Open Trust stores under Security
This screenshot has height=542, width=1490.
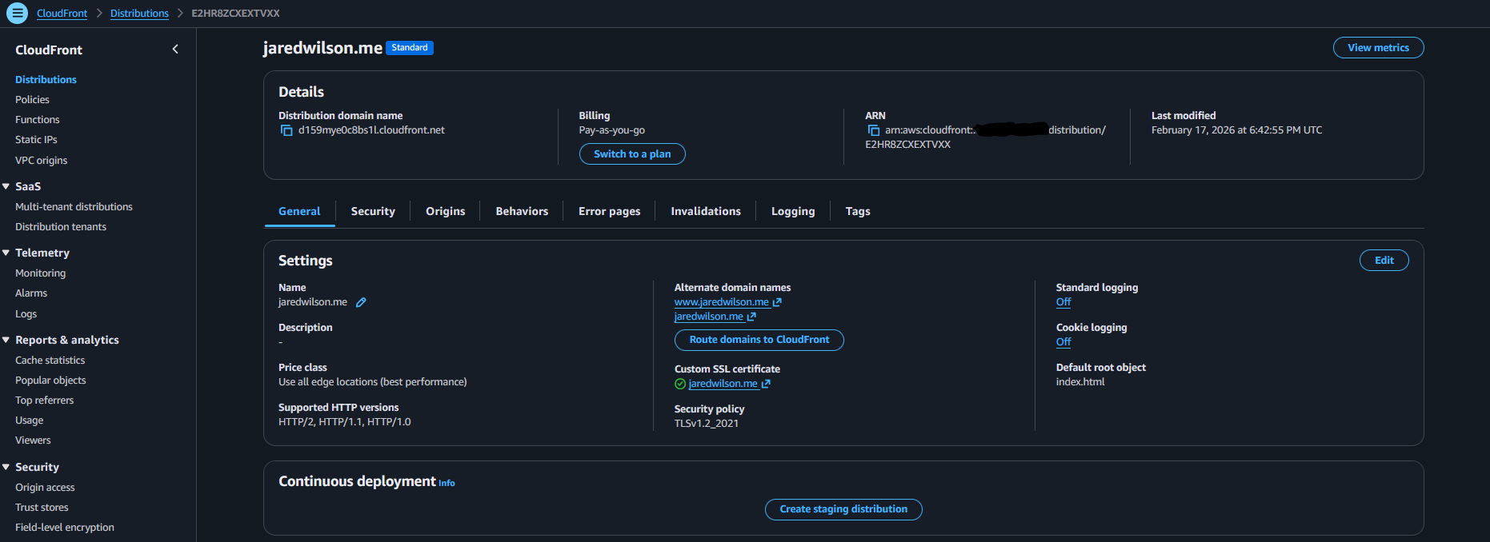pyautogui.click(x=42, y=508)
